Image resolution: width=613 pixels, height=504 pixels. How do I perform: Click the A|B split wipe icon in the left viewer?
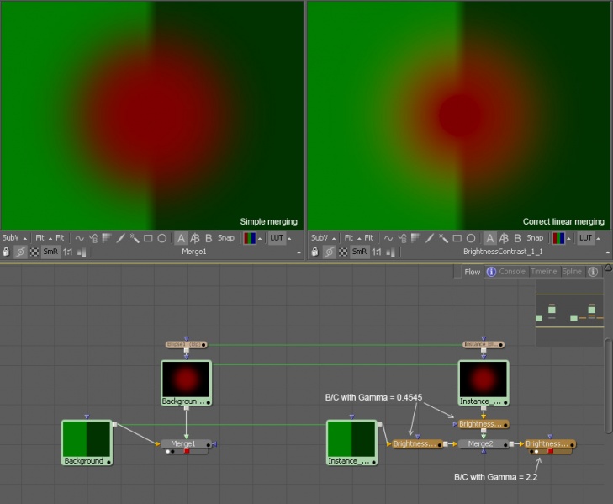click(x=195, y=238)
